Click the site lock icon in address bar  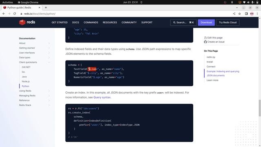(21, 13)
